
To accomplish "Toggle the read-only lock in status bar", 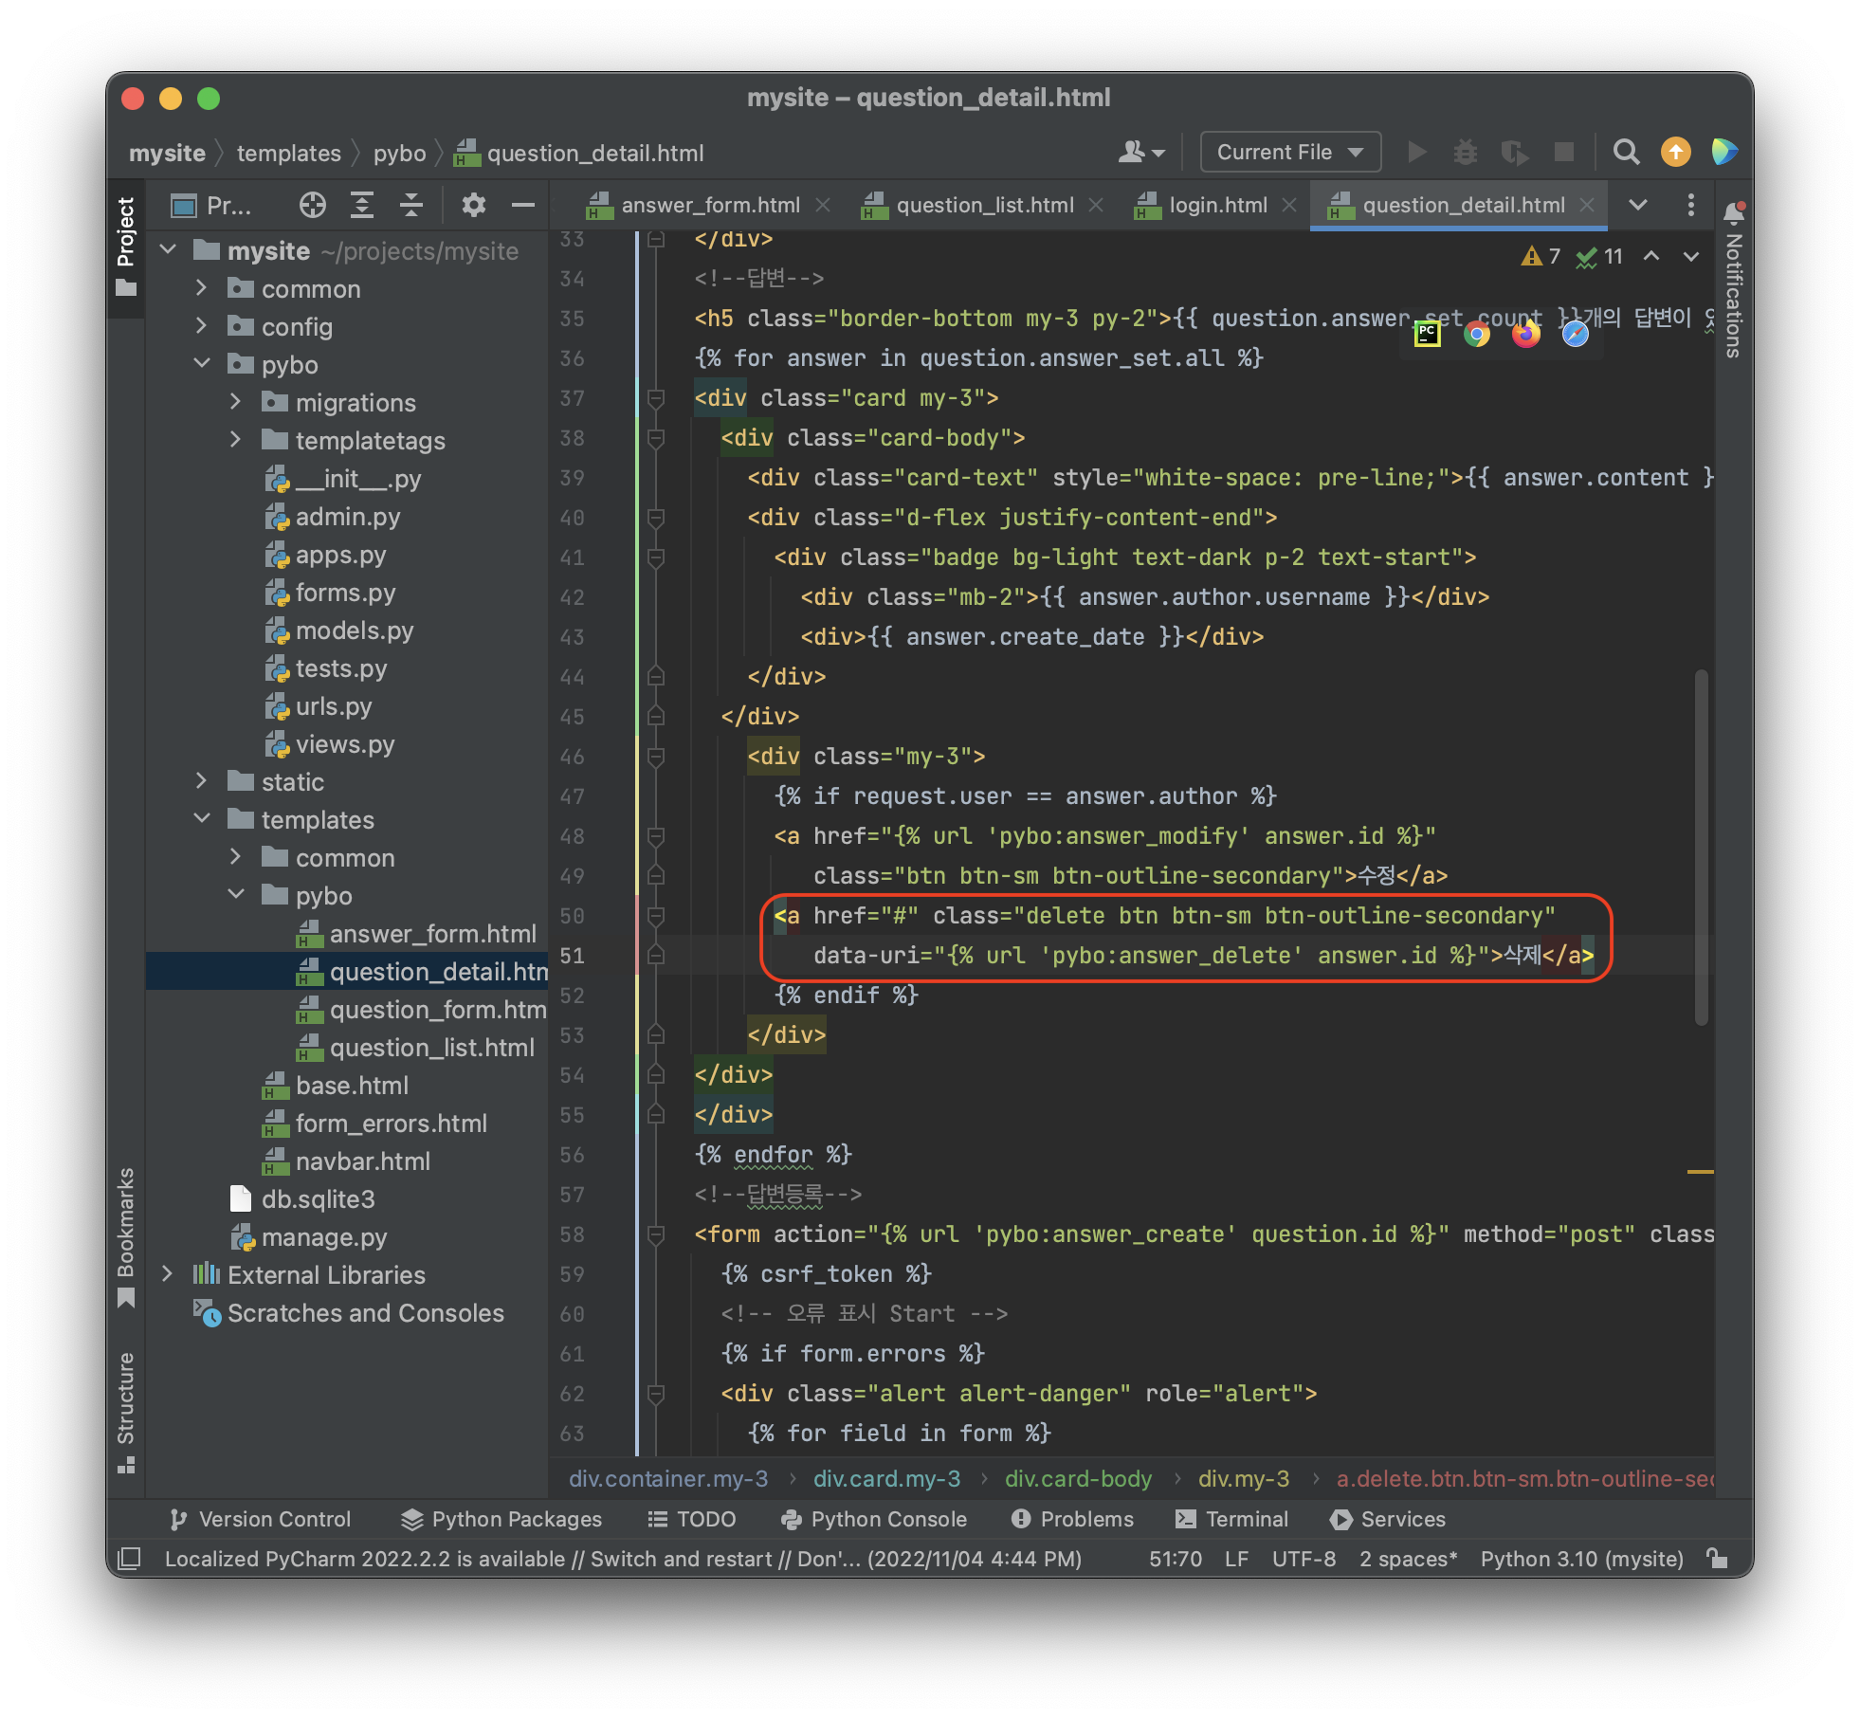I will (x=1717, y=1559).
